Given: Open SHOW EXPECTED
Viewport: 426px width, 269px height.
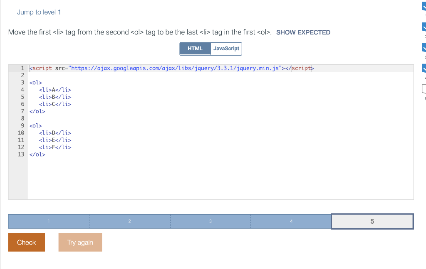Looking at the screenshot, I should pos(303,32).
